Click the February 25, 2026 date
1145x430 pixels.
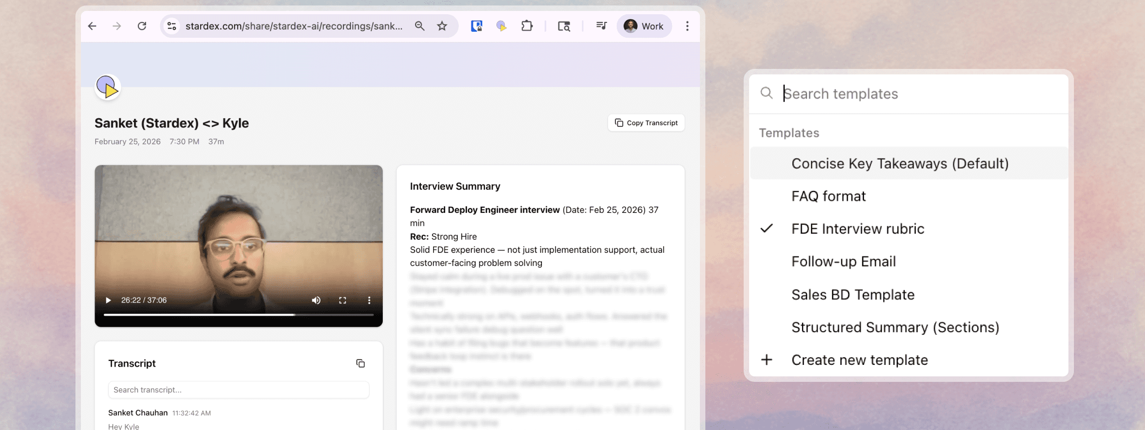click(127, 142)
